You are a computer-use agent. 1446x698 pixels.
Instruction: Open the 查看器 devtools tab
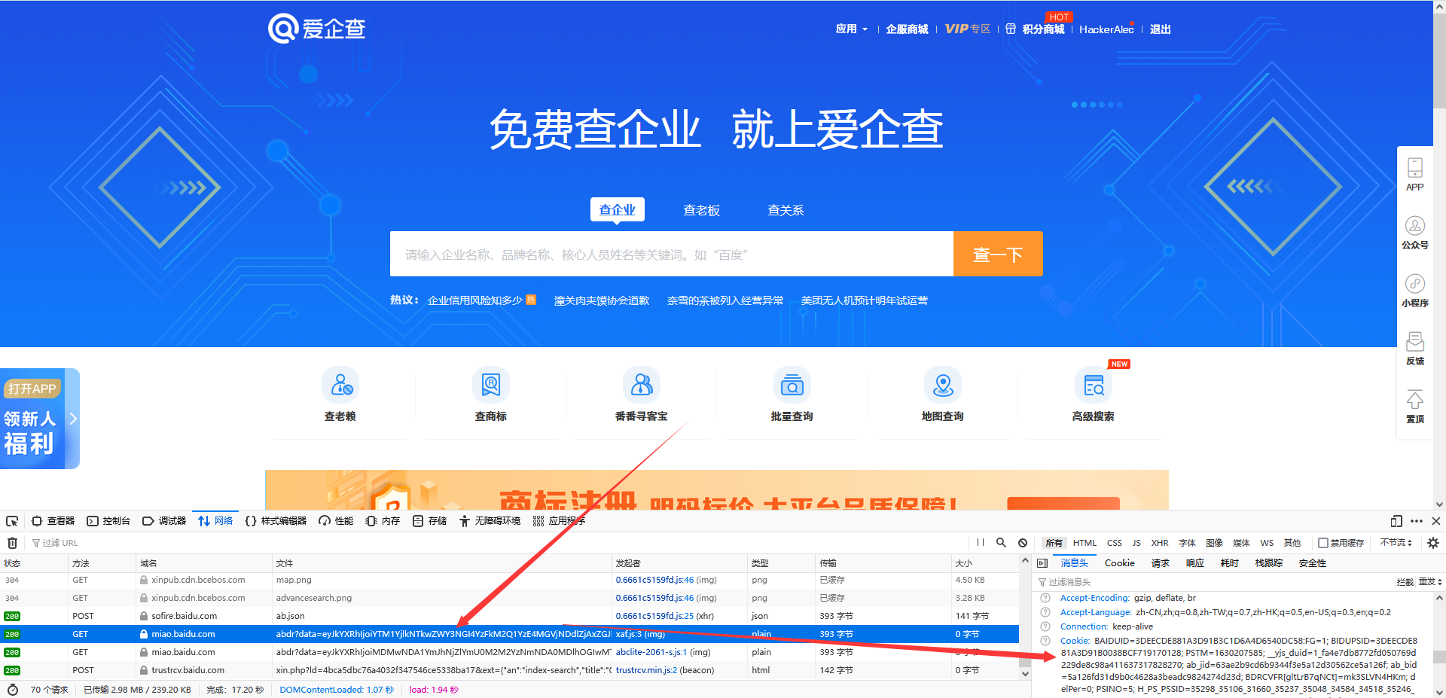pos(53,521)
